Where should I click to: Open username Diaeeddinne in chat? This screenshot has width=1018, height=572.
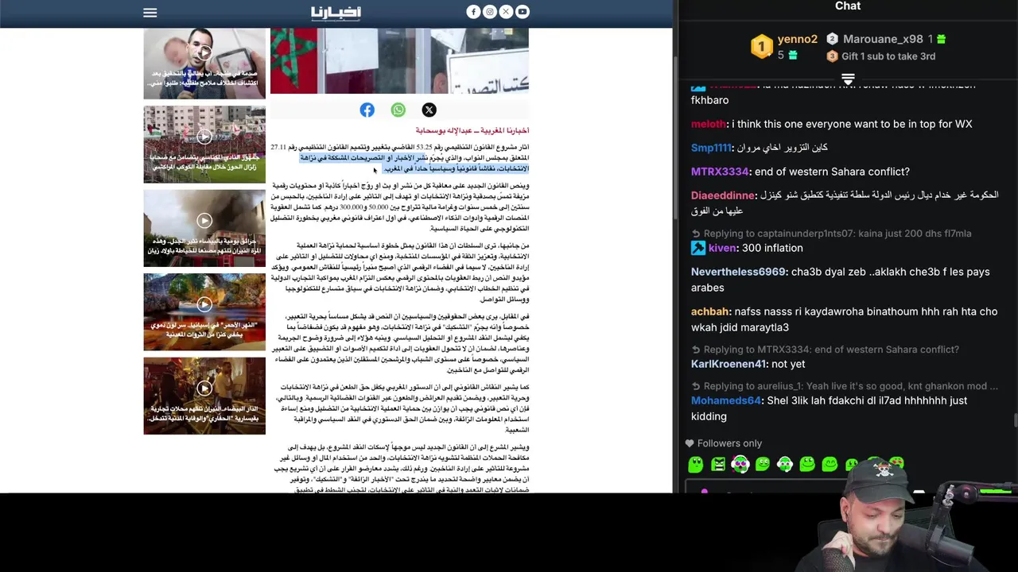[723, 195]
